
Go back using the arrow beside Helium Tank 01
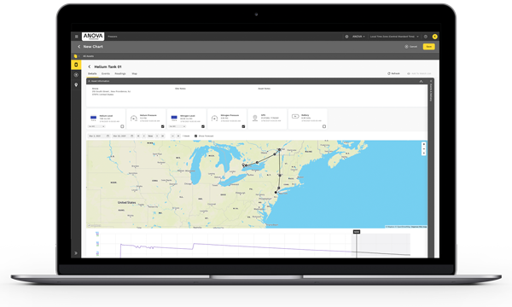90,67
